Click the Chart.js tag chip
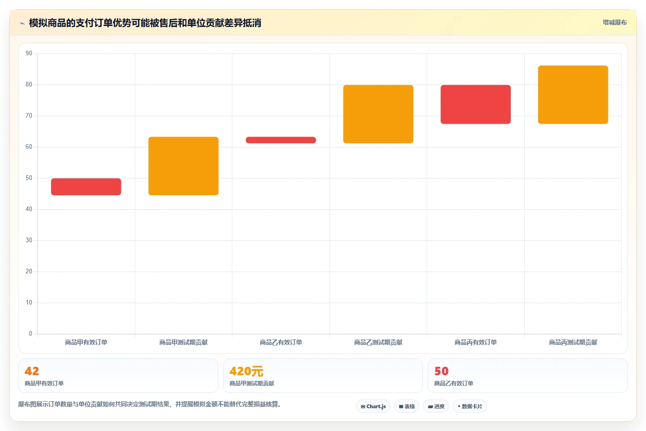 point(373,406)
